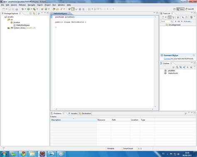197x157 pixels.
Task: Click the Open Type toolbar icon
Action: click(x=54, y=9)
